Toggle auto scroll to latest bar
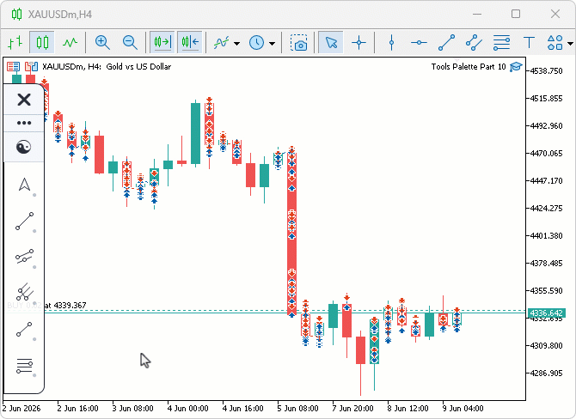Image resolution: width=576 pixels, height=419 pixels. [190, 43]
